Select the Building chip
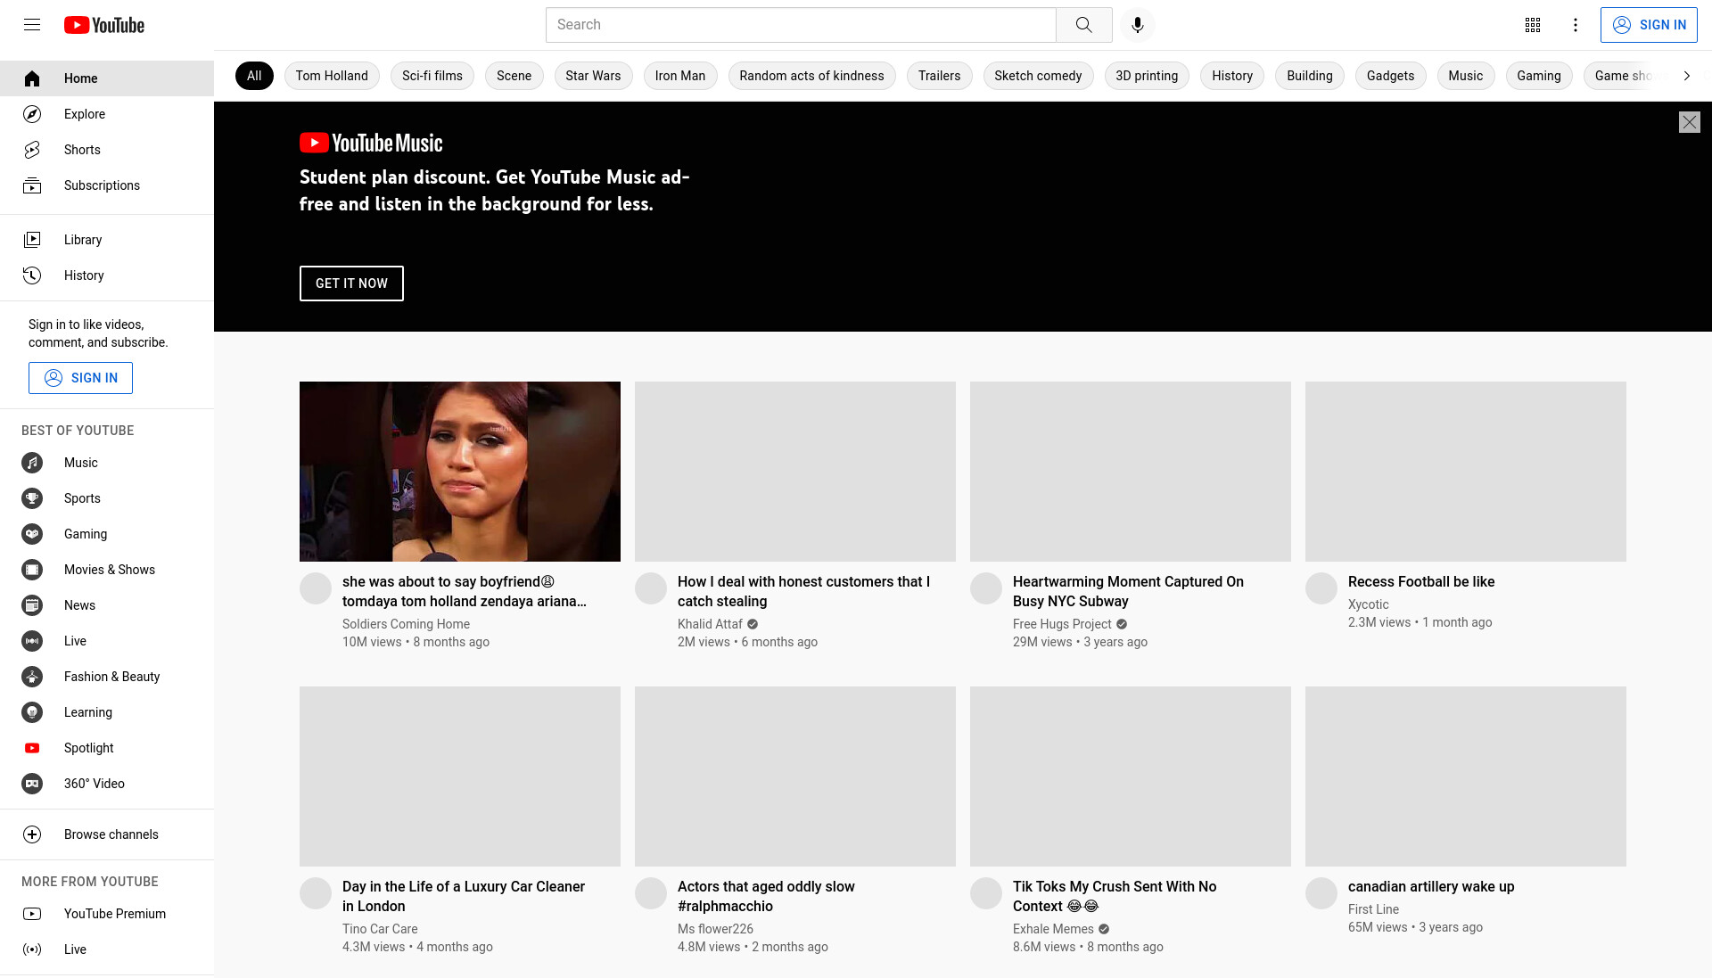The width and height of the screenshot is (1712, 978). click(1309, 76)
